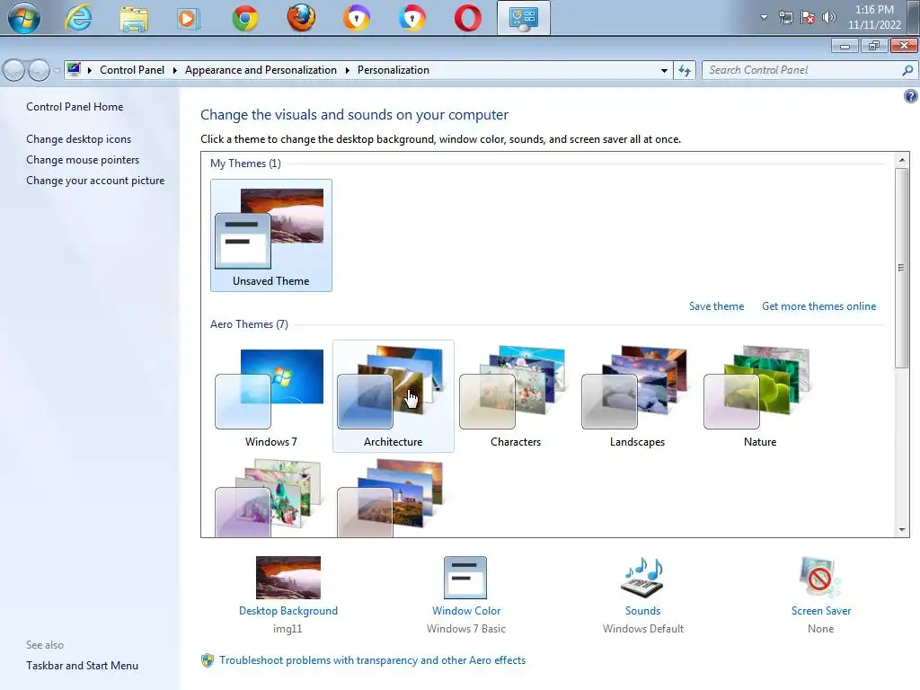920x690 pixels.
Task: Apply the Architecture theme
Action: 394,396
